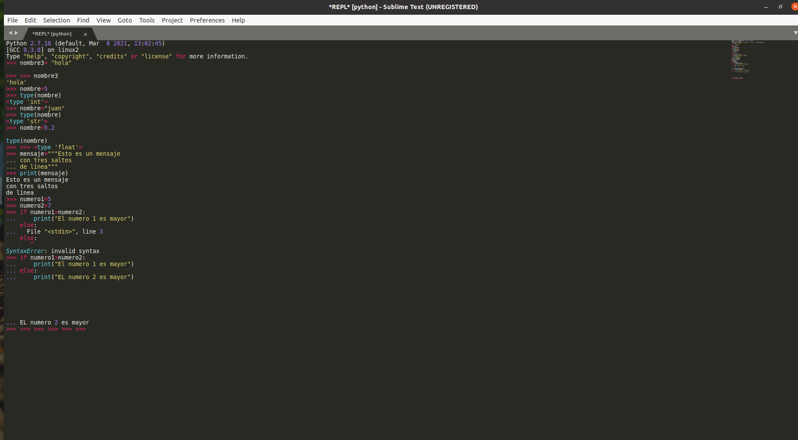The height and width of the screenshot is (440, 798).
Task: Open the Selection menu
Action: point(56,20)
